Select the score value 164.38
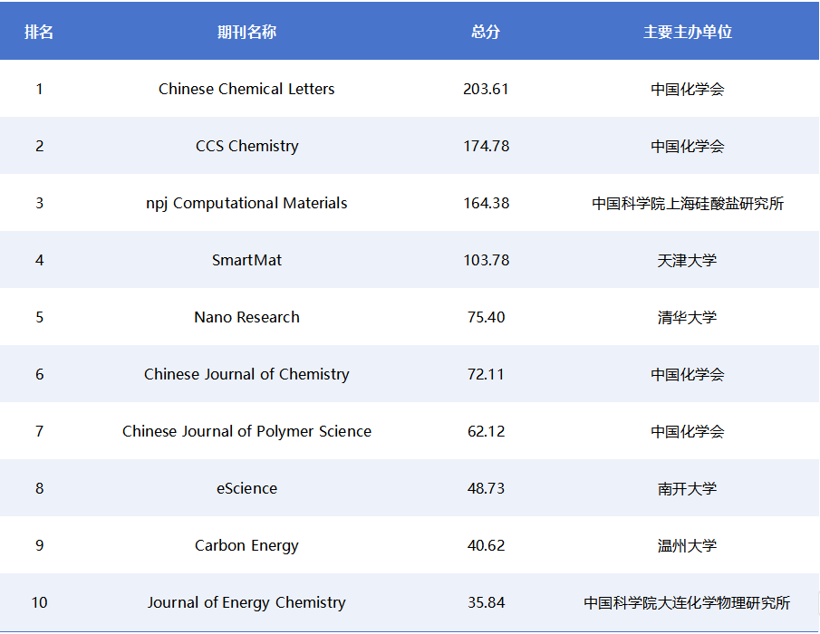This screenshot has width=820, height=634. [x=486, y=203]
